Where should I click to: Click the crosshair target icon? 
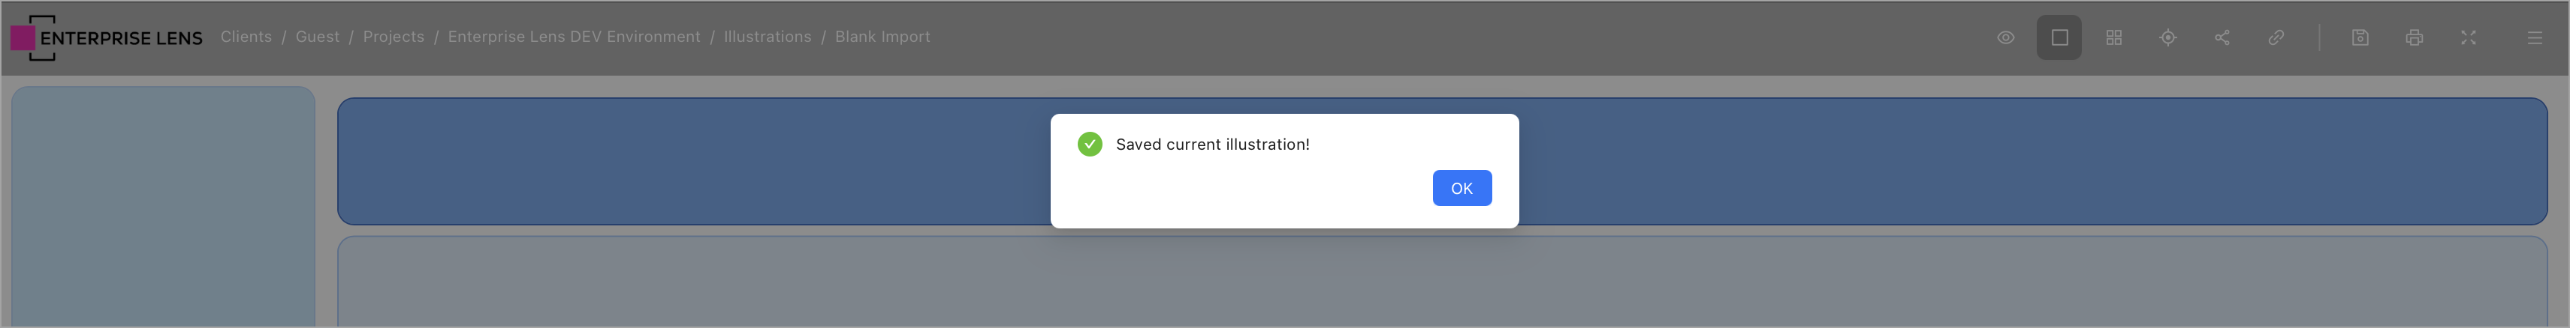[x=2167, y=37]
